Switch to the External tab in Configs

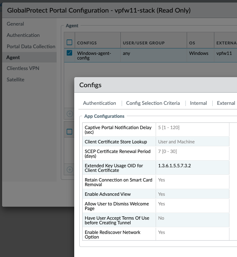226,103
